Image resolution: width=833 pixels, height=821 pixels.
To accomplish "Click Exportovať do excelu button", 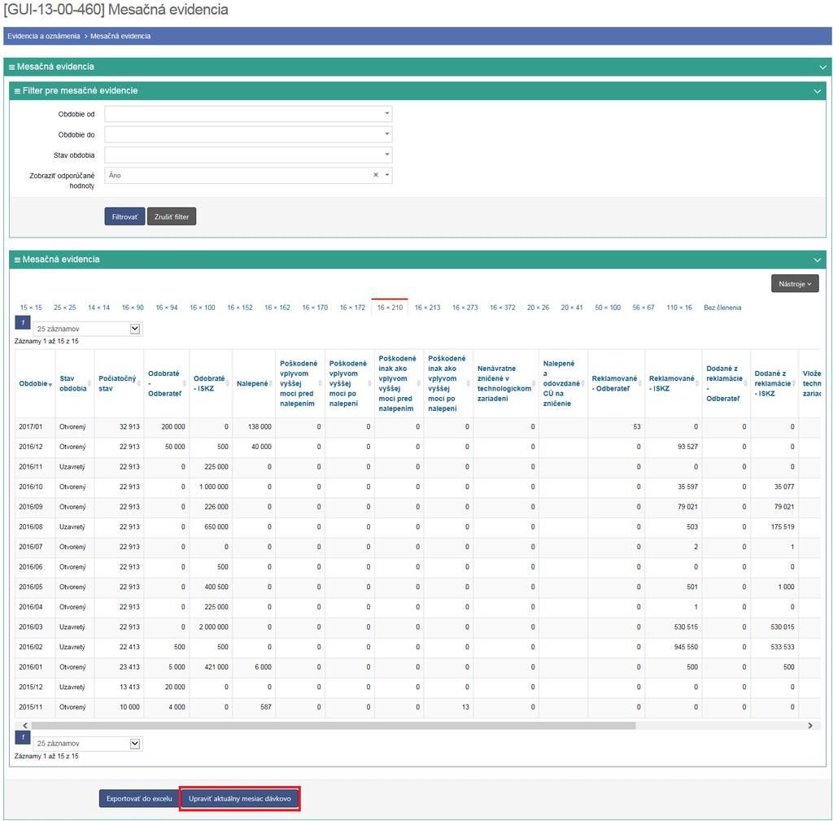I will [x=139, y=798].
